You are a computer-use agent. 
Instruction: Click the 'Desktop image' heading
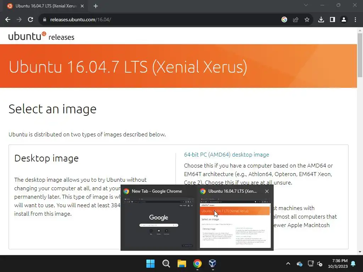(46, 158)
